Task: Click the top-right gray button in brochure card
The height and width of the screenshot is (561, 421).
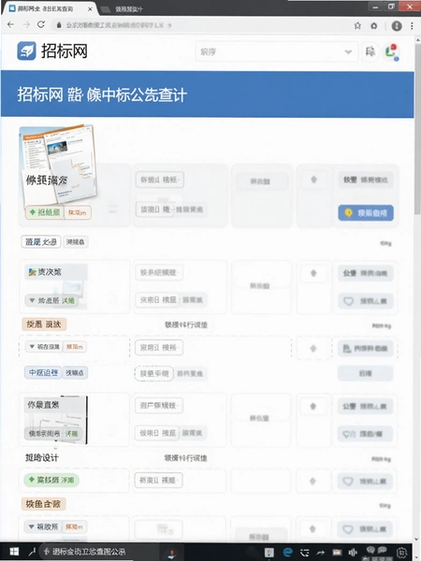Action: tap(366, 180)
